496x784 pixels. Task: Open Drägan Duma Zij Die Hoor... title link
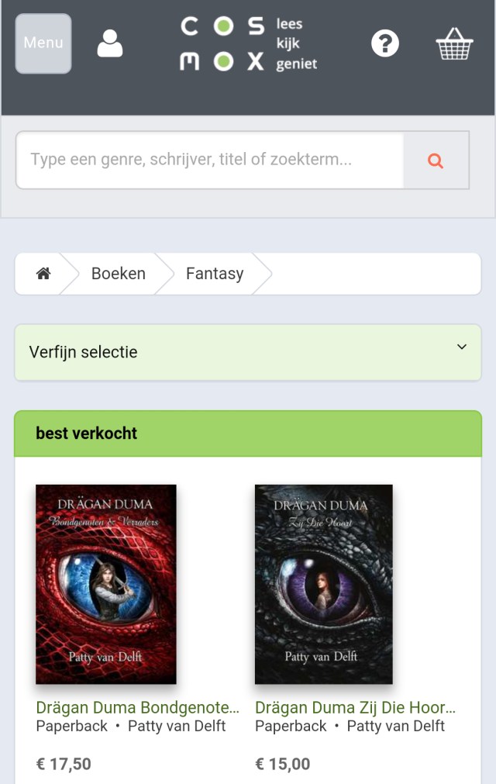(x=355, y=707)
